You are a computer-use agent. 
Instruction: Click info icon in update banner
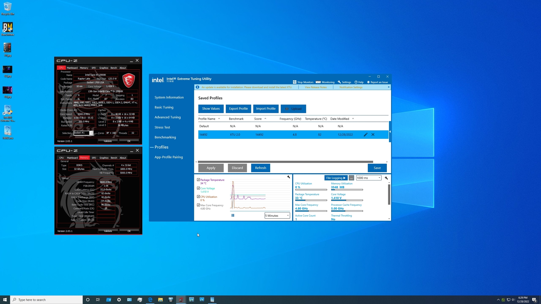point(198,87)
